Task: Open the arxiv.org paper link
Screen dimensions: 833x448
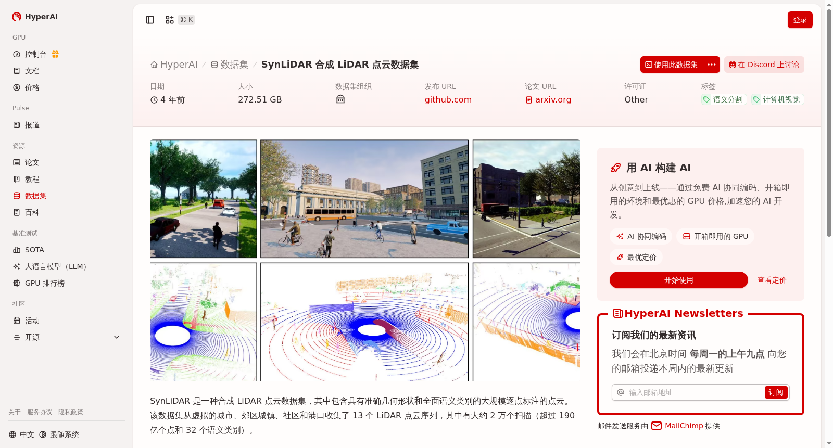Action: point(548,99)
